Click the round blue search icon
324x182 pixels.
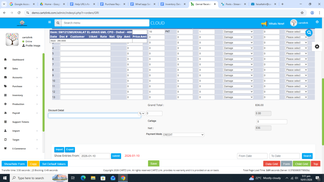click(x=309, y=33)
